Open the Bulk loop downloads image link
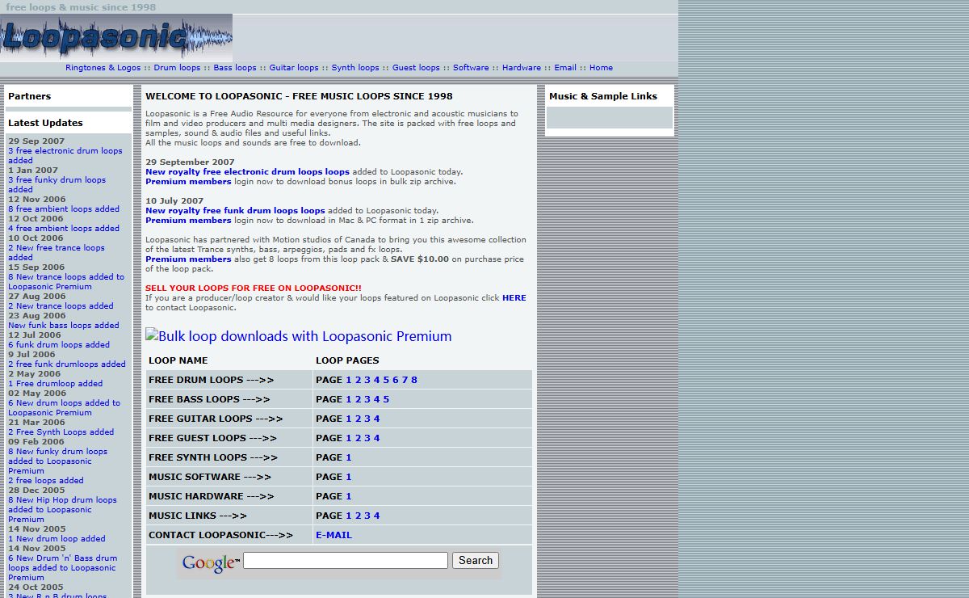969x598 pixels. click(299, 336)
